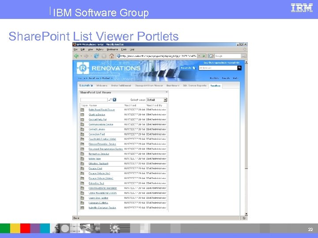The width and height of the screenshot is (318, 238).
Task: Open the Launch menu in portal navigation
Action: [86, 86]
